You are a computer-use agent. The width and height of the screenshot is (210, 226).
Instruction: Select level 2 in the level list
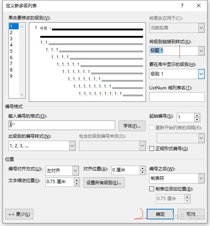[x=14, y=33]
